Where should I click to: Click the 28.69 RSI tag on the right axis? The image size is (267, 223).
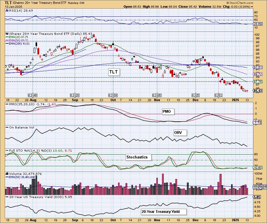258,24
